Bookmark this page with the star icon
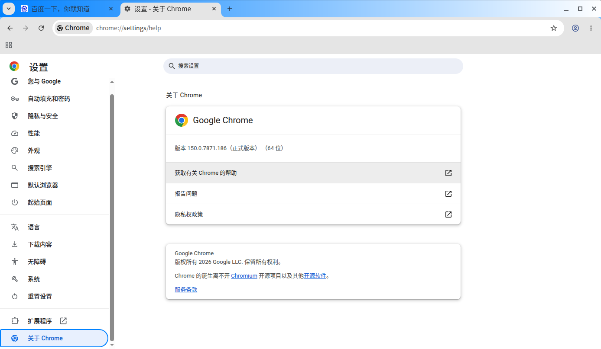 pyautogui.click(x=554, y=28)
